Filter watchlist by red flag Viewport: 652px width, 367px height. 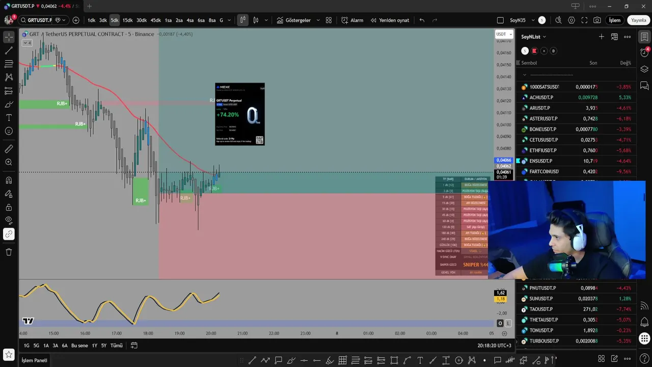(534, 51)
